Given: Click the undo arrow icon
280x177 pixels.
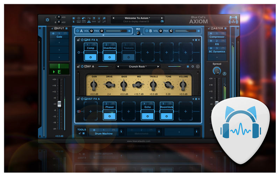Looking at the screenshot, I should pyautogui.click(x=84, y=18).
